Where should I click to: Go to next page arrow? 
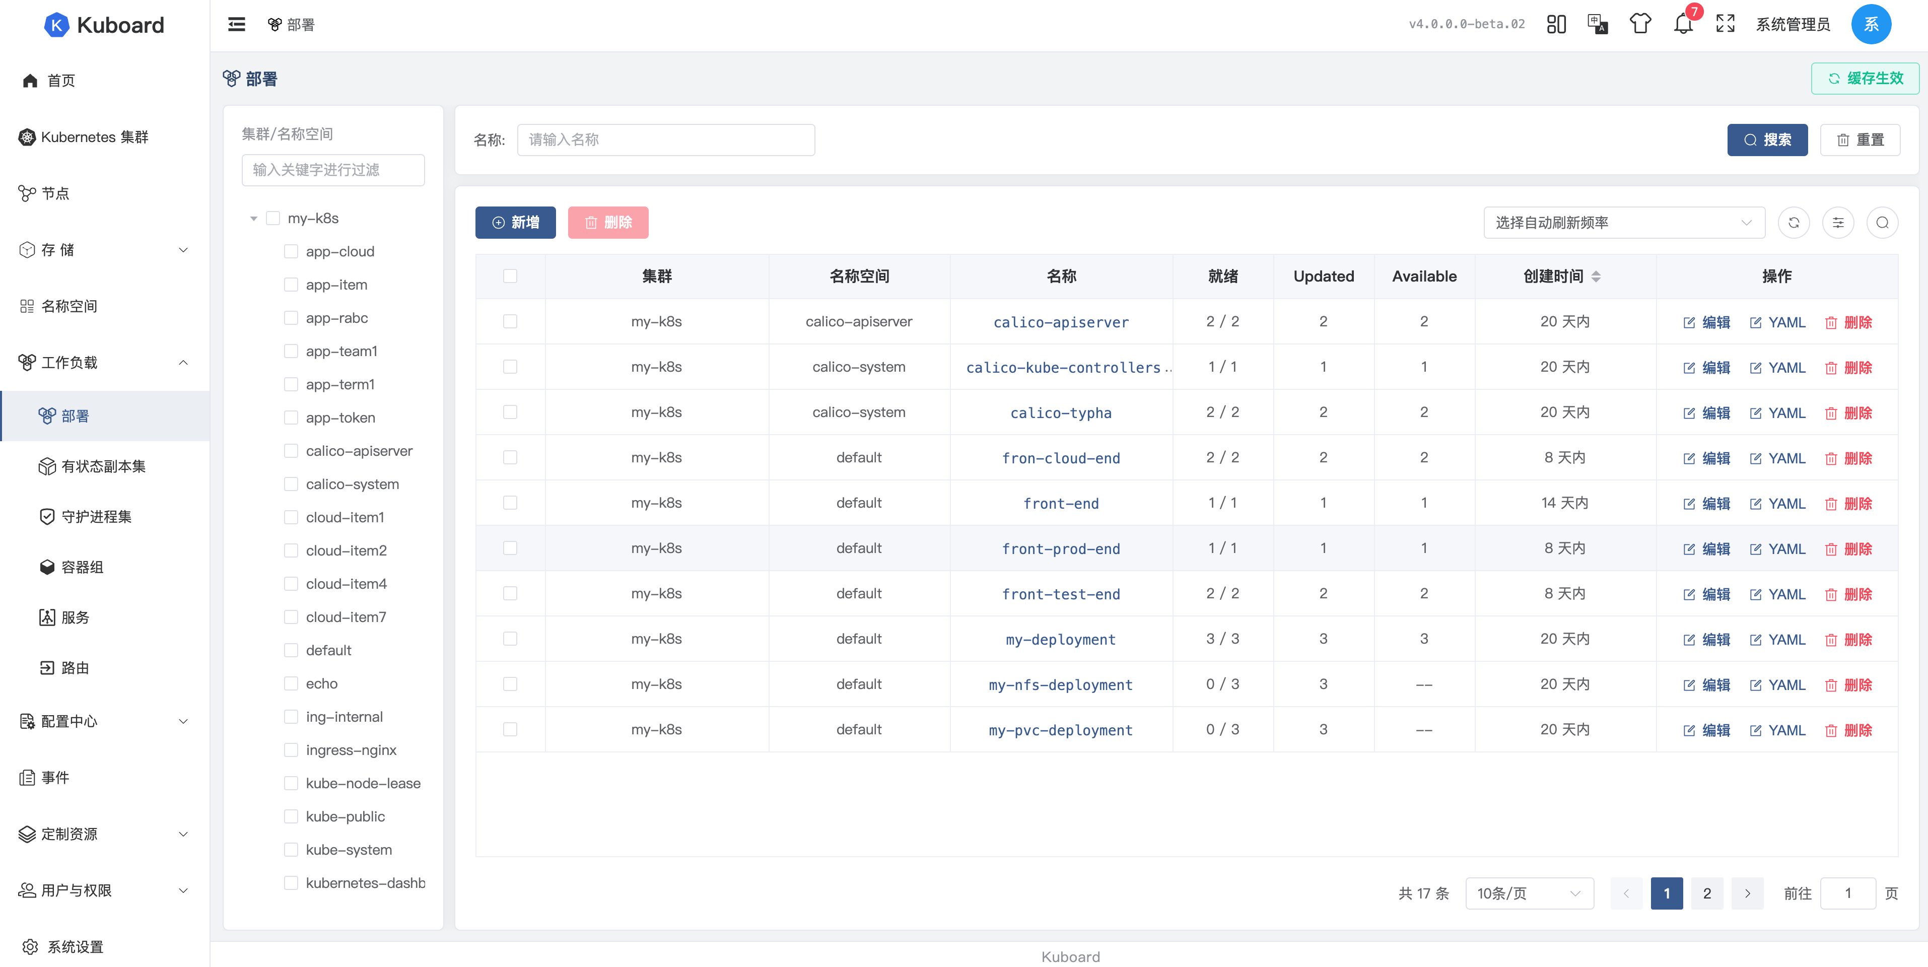(1748, 893)
